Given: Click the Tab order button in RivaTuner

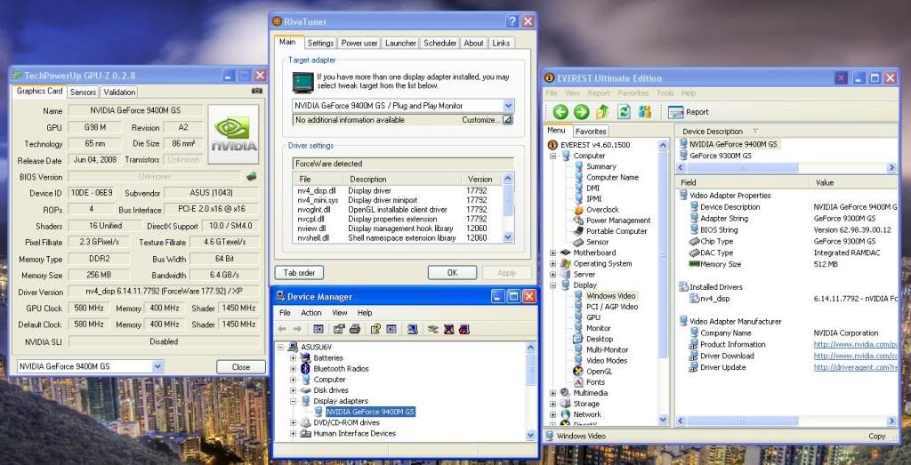Looking at the screenshot, I should tap(298, 273).
